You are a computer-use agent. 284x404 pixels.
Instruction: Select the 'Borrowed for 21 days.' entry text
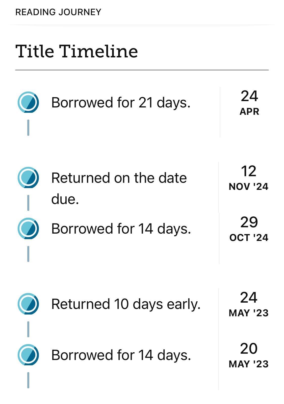tap(121, 103)
